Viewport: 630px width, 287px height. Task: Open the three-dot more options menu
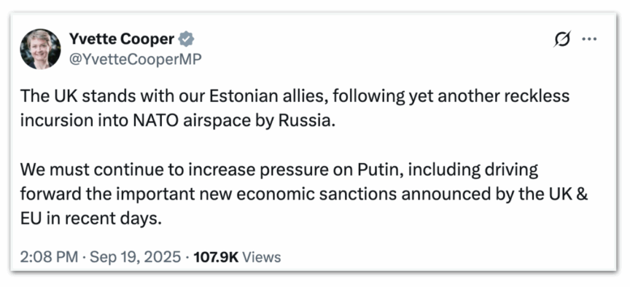click(x=589, y=41)
